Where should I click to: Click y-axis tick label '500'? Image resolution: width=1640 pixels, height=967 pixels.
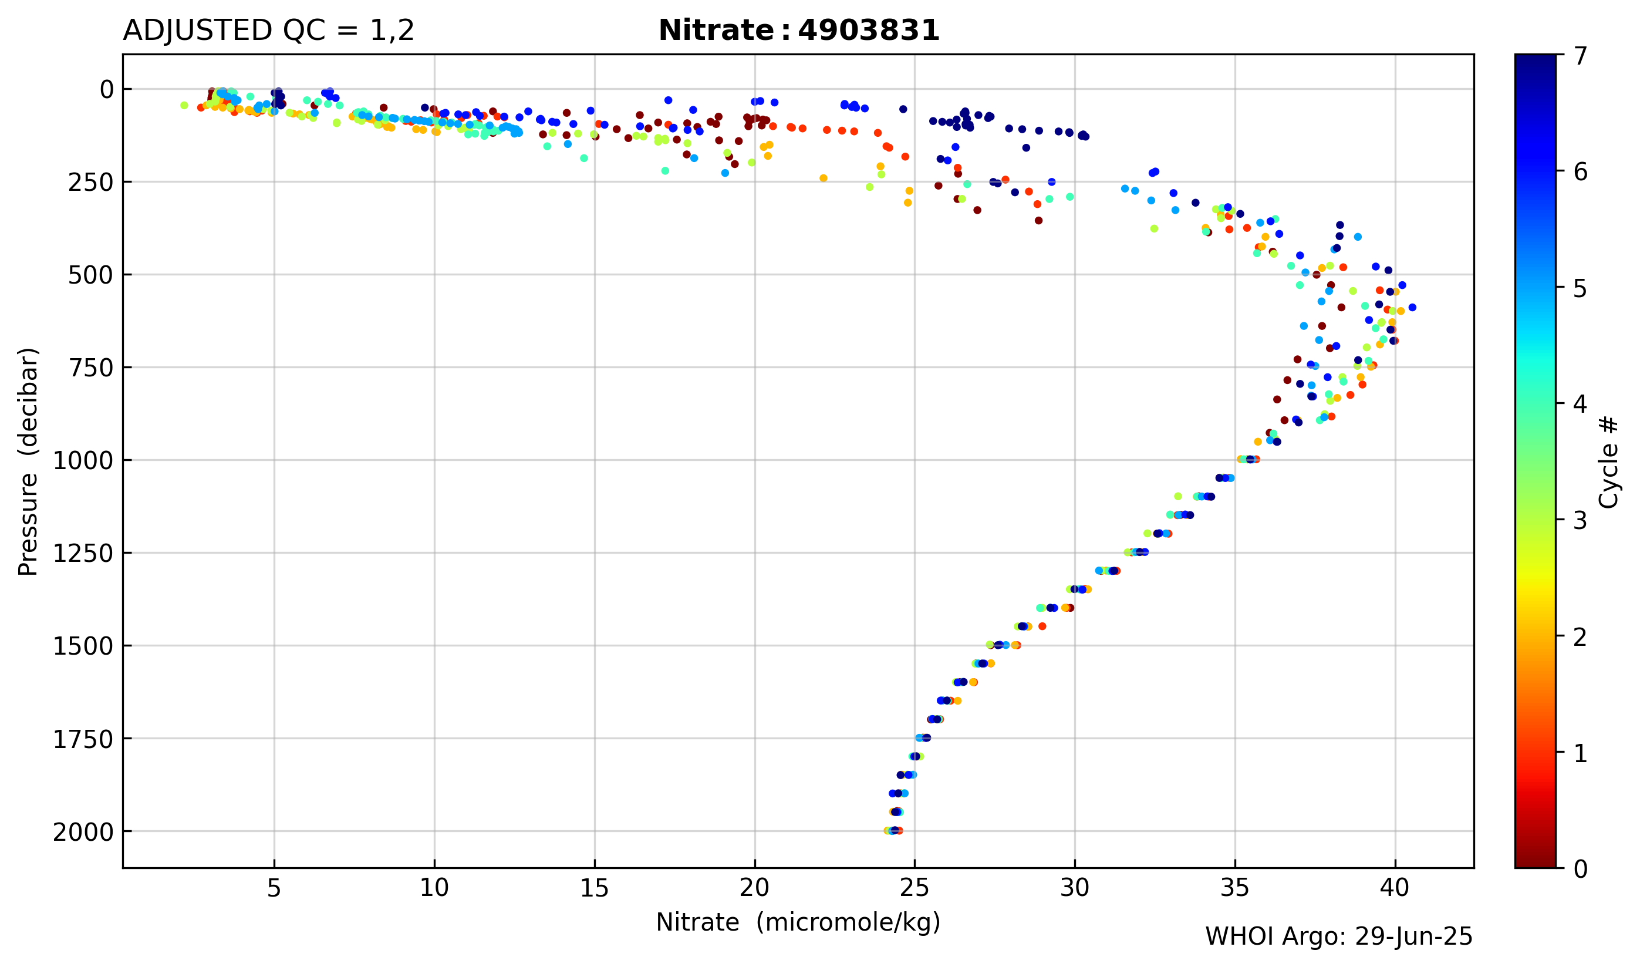(91, 275)
